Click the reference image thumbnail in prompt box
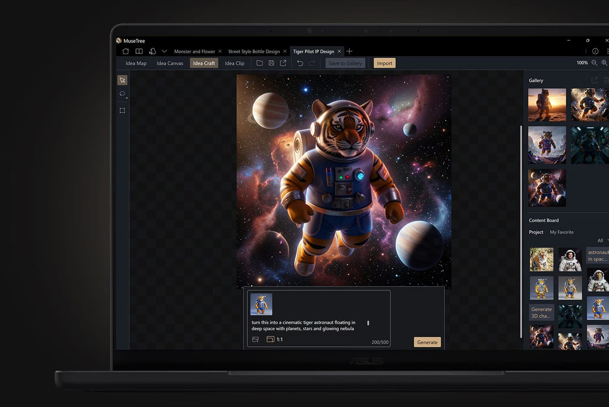 pos(261,304)
